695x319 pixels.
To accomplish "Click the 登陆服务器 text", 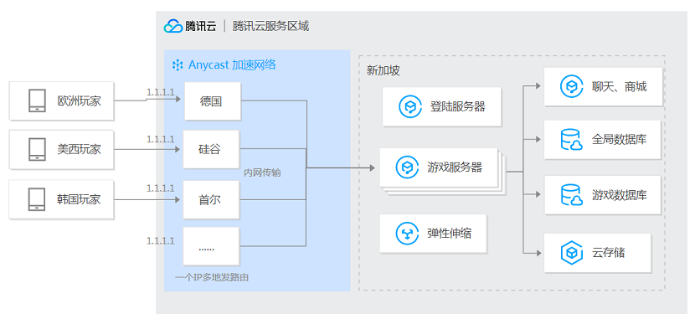I will click(457, 107).
